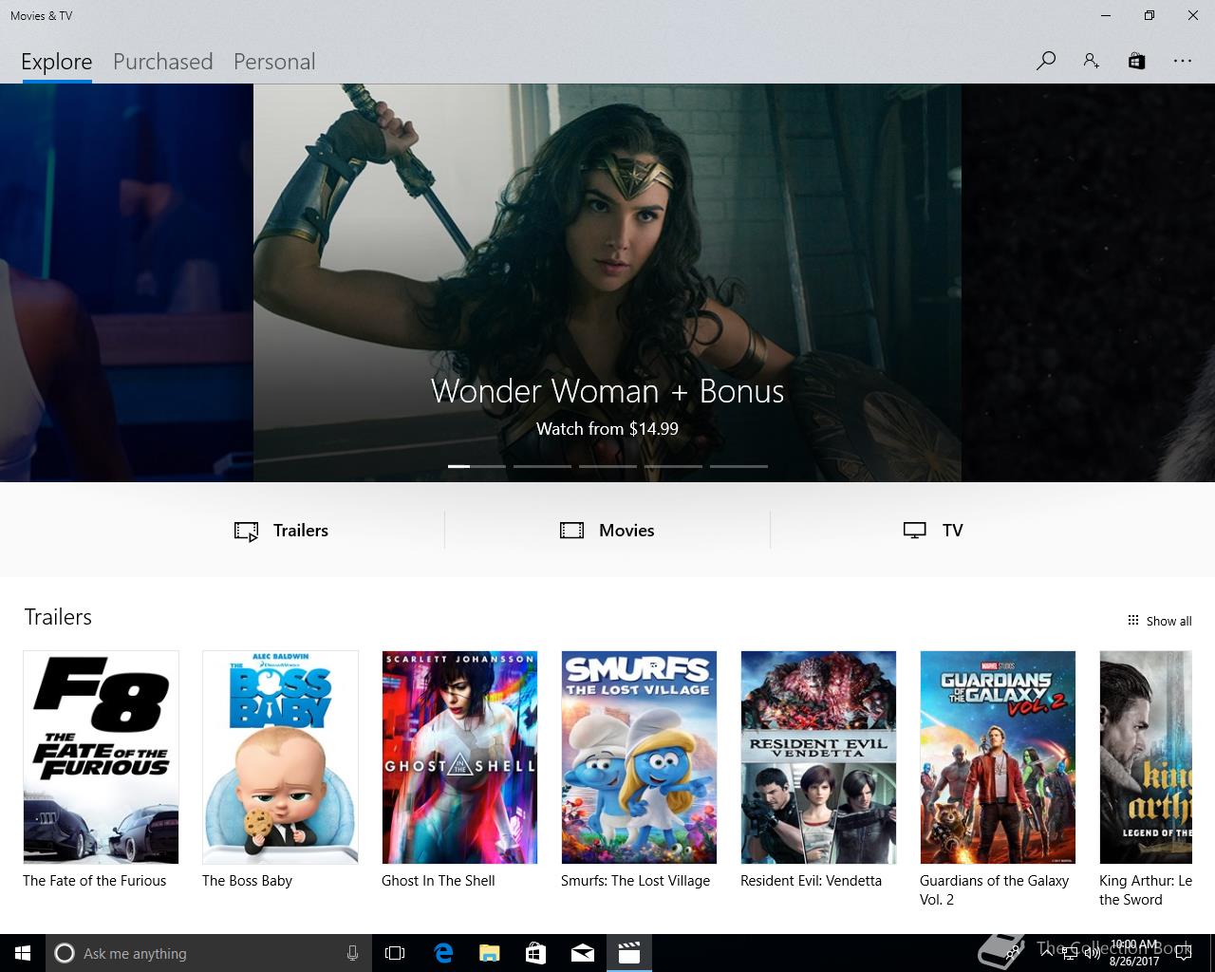Click the add account person icon

coord(1092,61)
